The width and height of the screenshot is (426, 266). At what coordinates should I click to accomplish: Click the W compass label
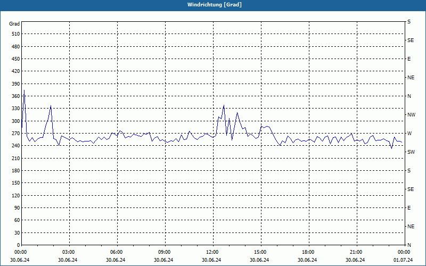click(409, 134)
